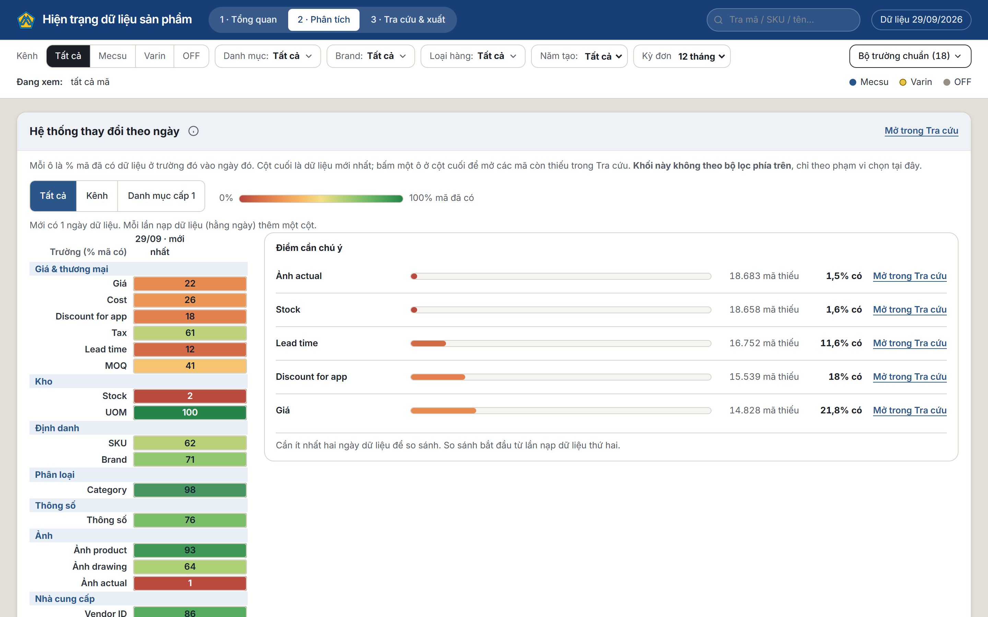Focus the Tra mã / SKU / tên search field

(783, 20)
